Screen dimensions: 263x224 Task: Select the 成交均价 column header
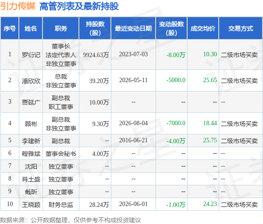click(203, 29)
